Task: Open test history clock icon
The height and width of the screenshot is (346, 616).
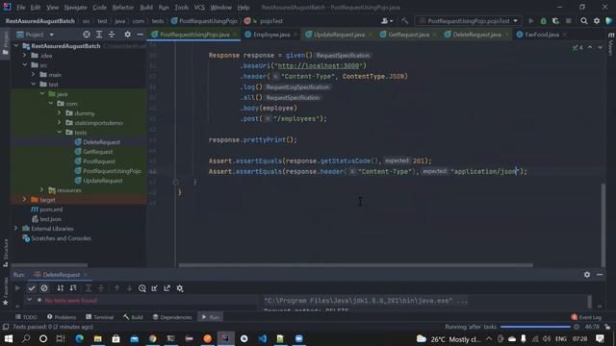Action: (x=141, y=288)
